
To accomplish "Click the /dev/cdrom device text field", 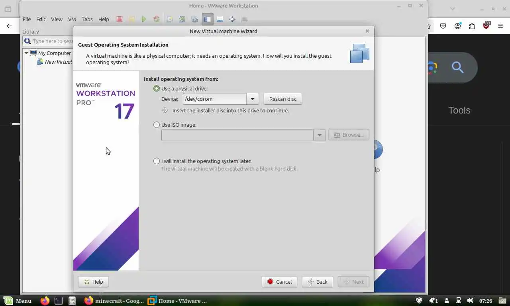I will [x=215, y=99].
